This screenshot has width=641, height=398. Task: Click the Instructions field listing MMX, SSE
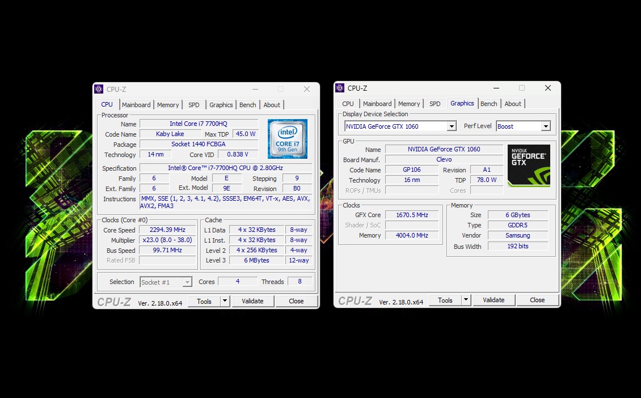coord(226,202)
